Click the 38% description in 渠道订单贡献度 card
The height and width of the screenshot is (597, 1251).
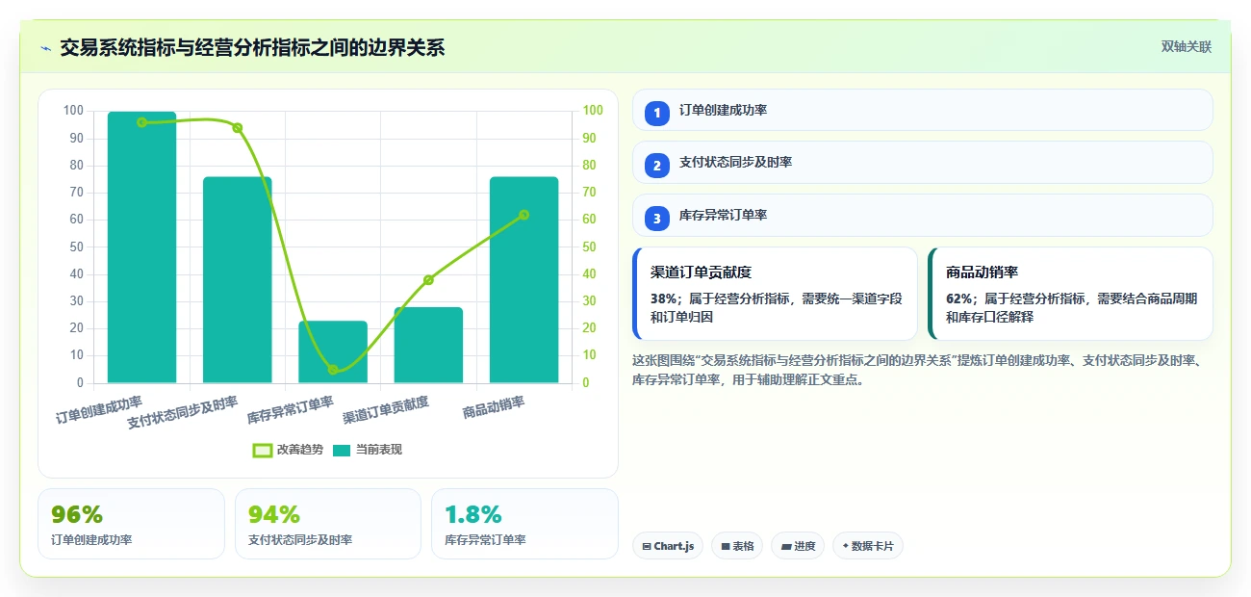click(x=777, y=308)
